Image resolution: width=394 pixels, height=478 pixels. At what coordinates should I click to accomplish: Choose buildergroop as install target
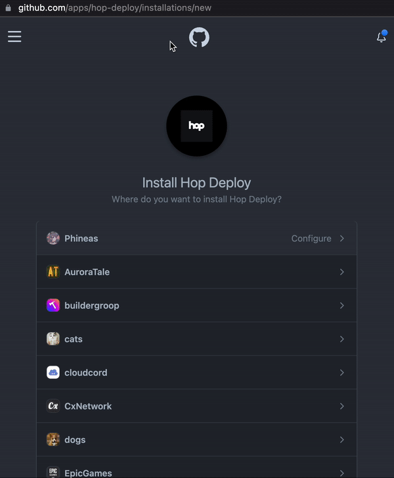coord(92,306)
